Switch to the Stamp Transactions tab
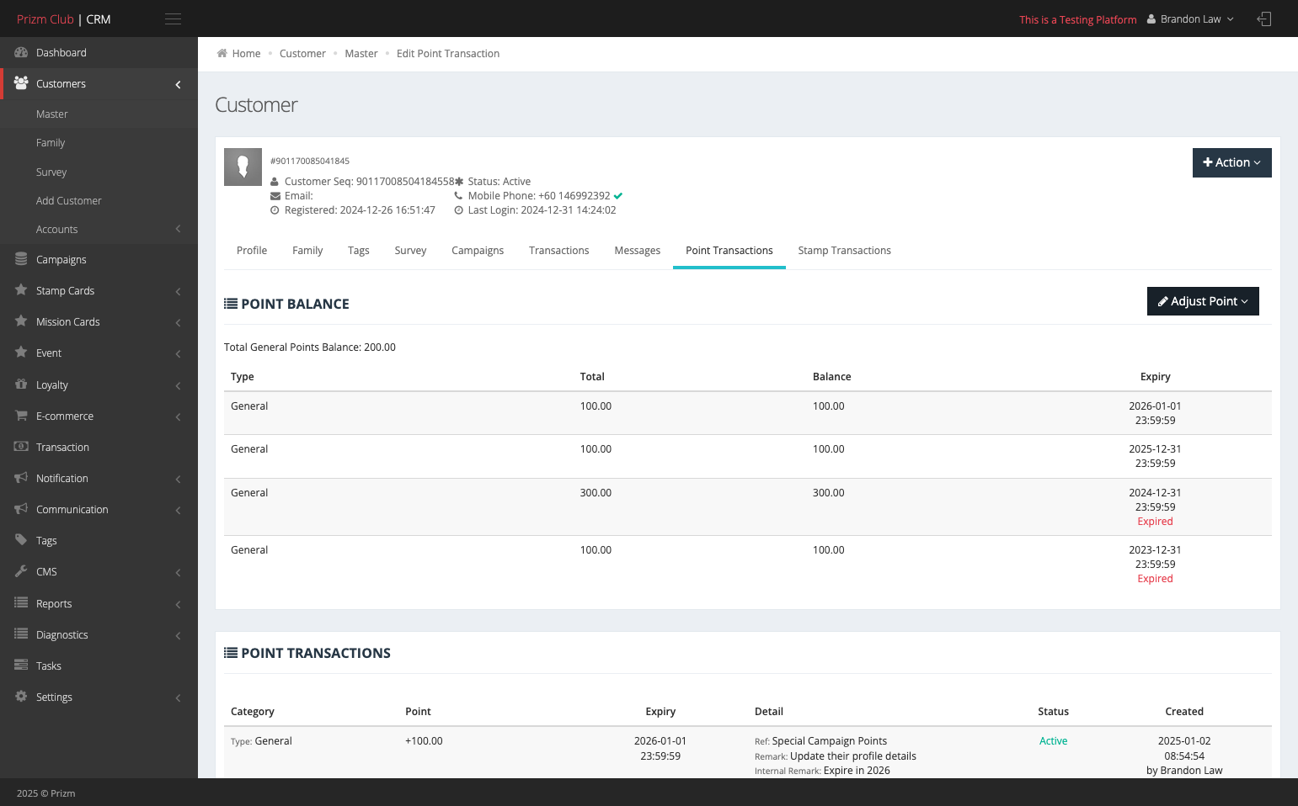This screenshot has height=806, width=1298. pyautogui.click(x=844, y=251)
